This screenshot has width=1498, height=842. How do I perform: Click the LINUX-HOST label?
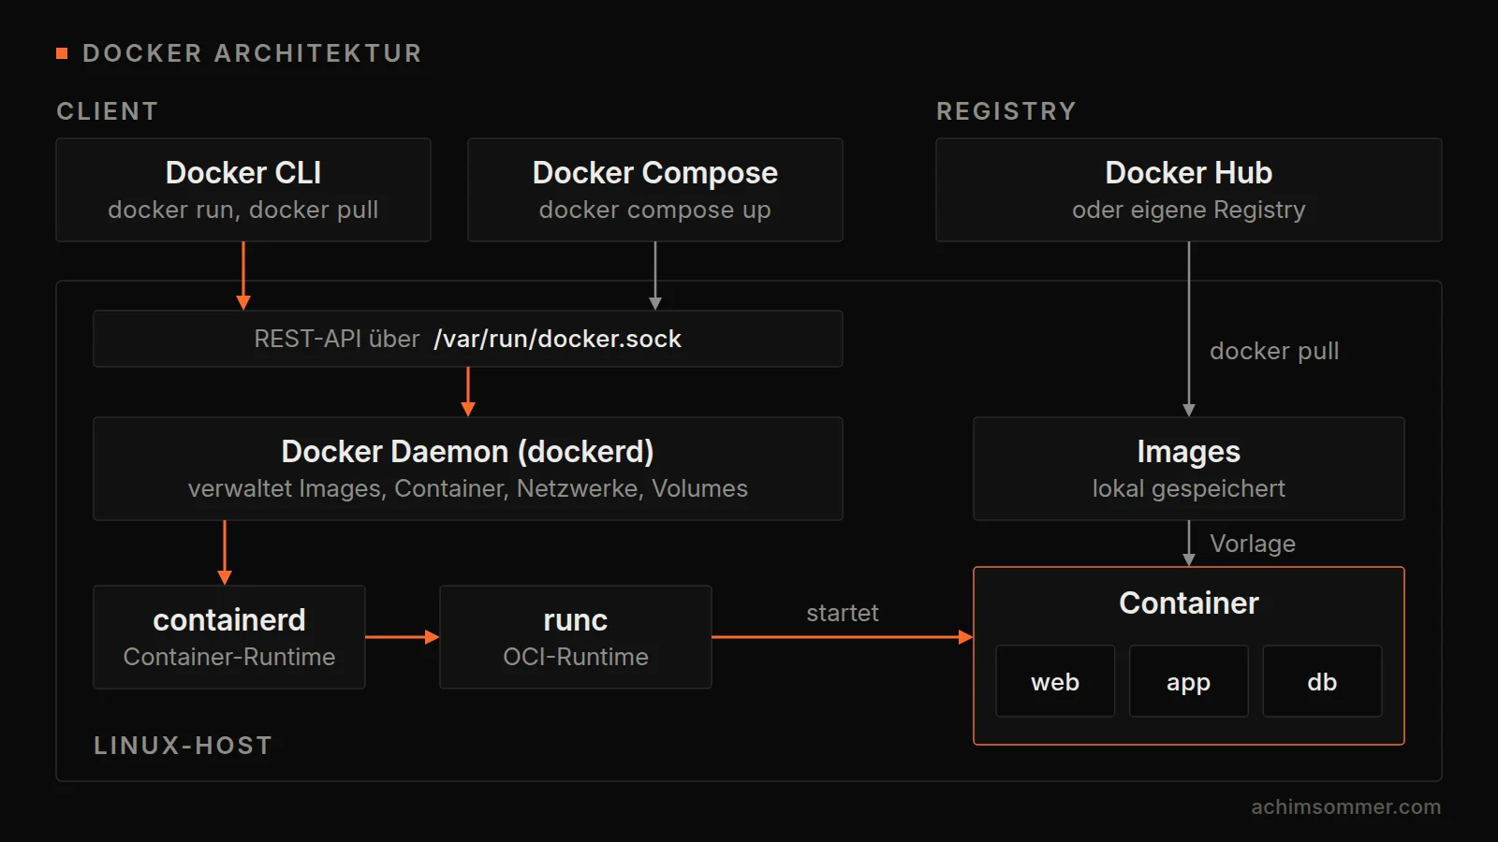coord(184,746)
